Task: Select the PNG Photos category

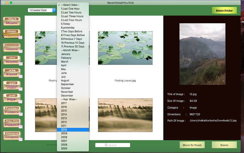Action: (x=12, y=34)
